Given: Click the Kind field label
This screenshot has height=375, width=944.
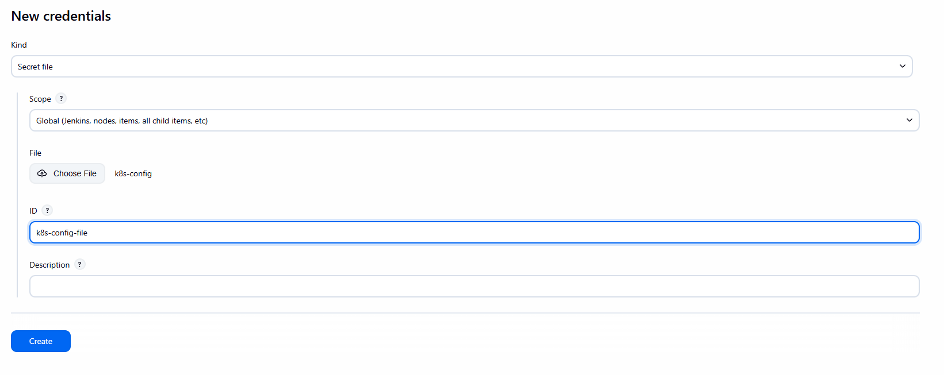Looking at the screenshot, I should tap(19, 45).
